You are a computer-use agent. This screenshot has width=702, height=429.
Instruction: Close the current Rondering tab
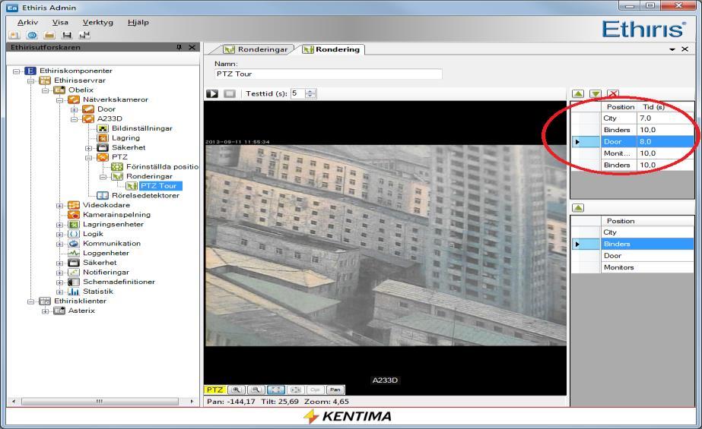[685, 49]
